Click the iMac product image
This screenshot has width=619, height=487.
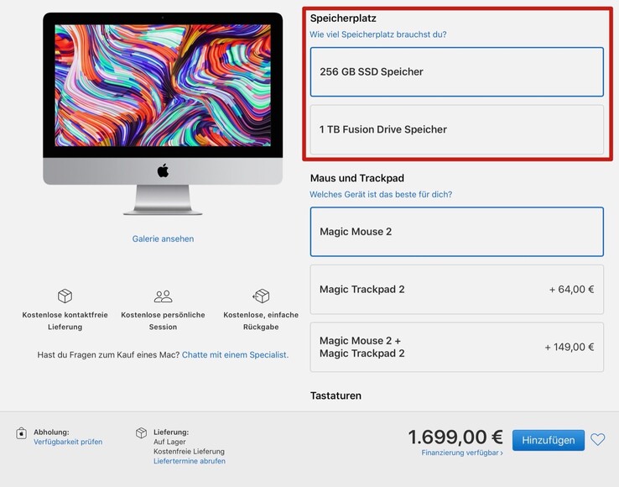tap(163, 114)
